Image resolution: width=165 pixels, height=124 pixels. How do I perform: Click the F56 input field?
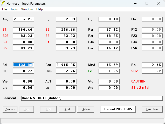coord(152,48)
